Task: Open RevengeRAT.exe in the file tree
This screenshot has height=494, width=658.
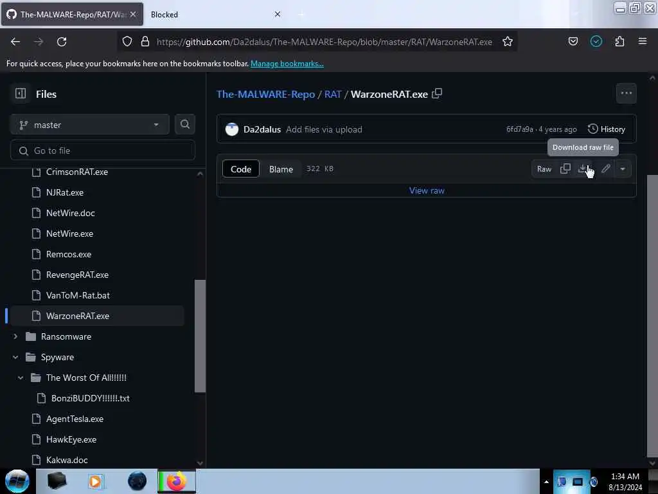Action: coord(77,275)
